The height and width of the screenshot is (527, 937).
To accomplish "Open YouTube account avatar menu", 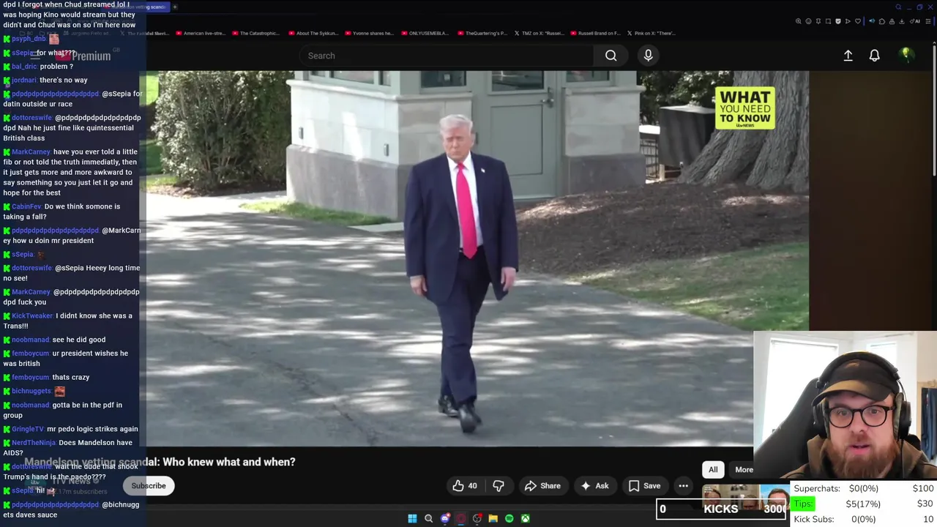I will click(906, 55).
